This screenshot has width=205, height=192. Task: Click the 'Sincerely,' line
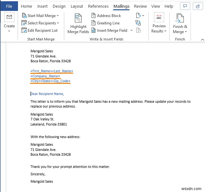(x=38, y=174)
